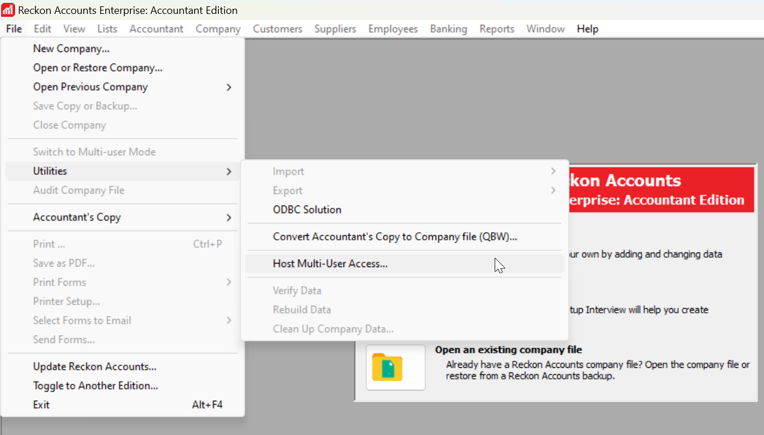
Task: Select Host Multi-User Access...
Action: pyautogui.click(x=404, y=264)
